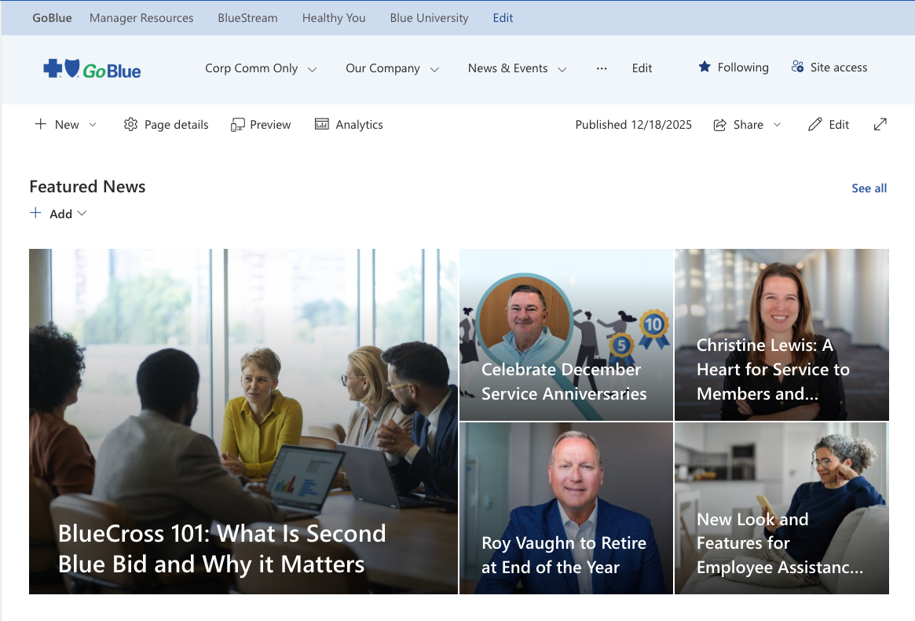Open the GoBlue hub link
The image size is (915, 621).
(x=52, y=18)
